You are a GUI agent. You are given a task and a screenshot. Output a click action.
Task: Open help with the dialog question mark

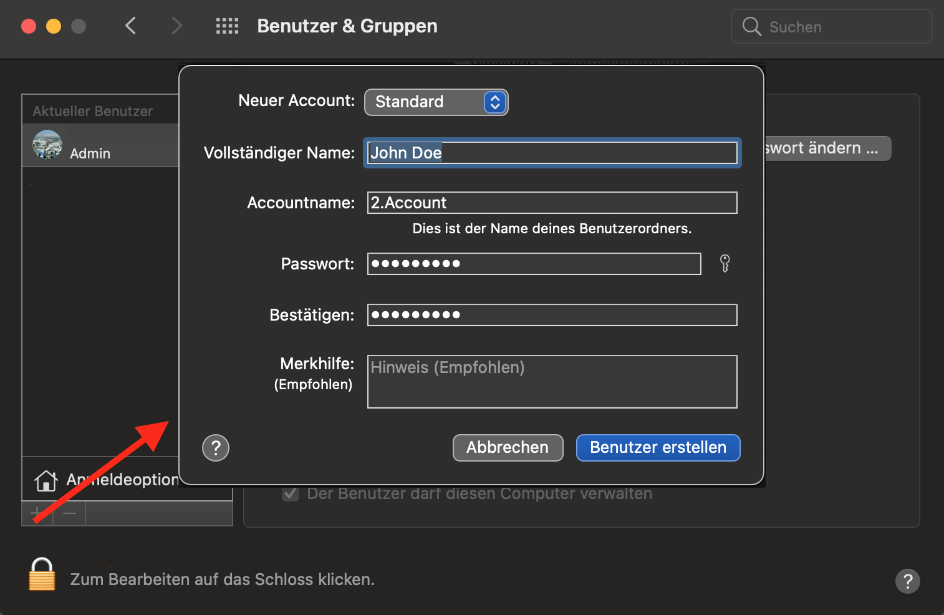point(216,448)
